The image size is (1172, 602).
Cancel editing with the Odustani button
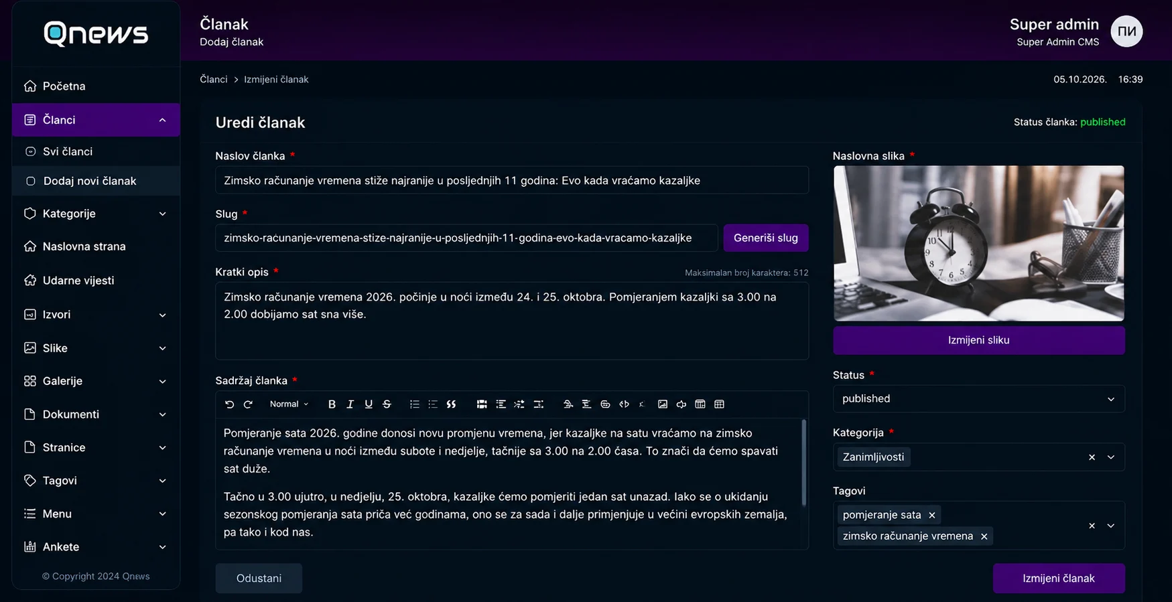[259, 579]
